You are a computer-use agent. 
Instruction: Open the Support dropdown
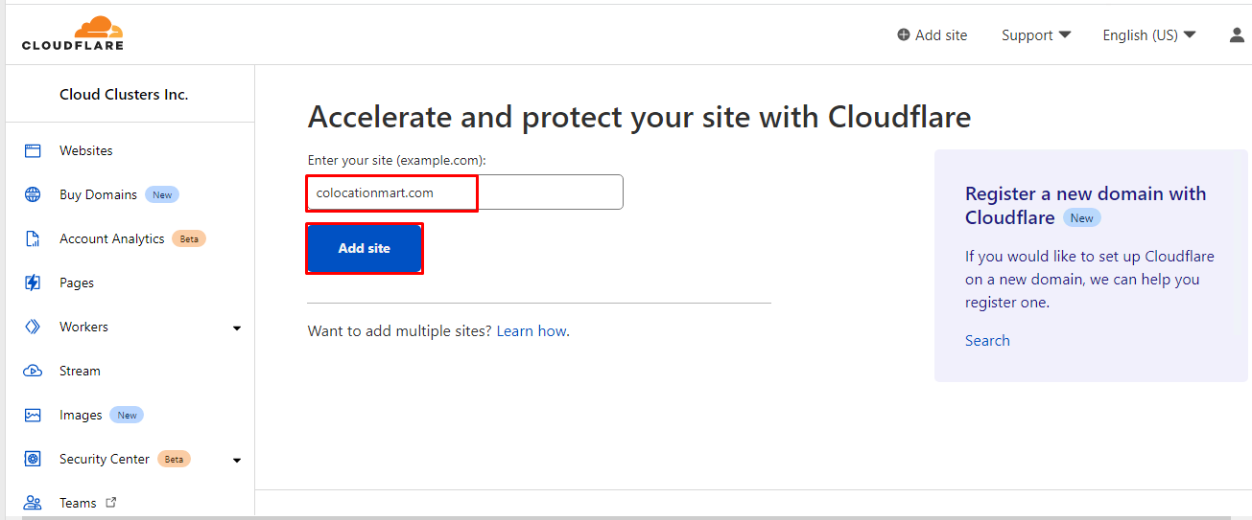click(1035, 34)
